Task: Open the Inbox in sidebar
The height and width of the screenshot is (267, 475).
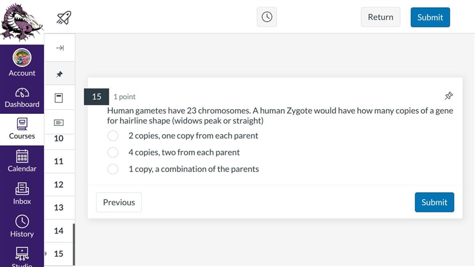Action: tap(22, 193)
